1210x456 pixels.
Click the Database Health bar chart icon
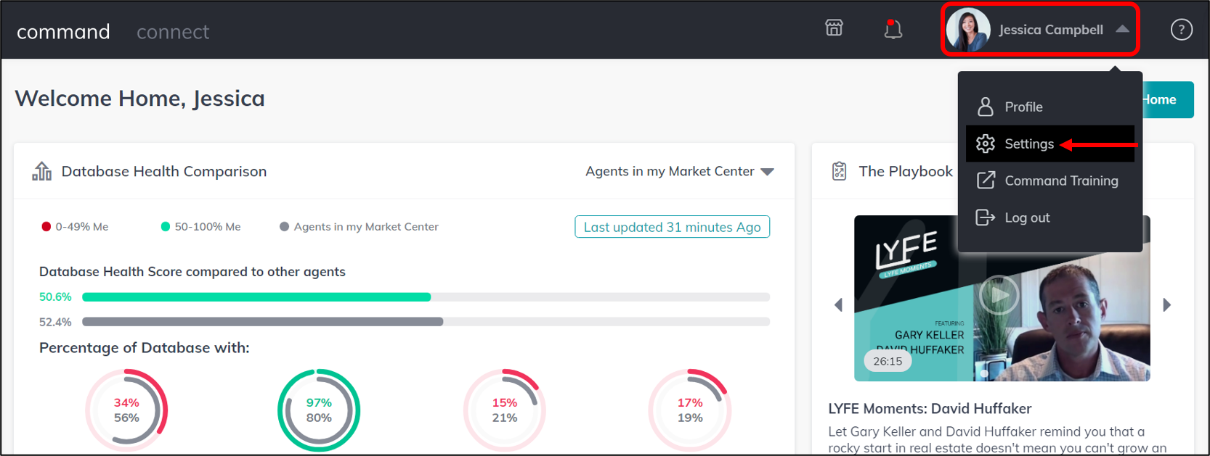click(42, 171)
